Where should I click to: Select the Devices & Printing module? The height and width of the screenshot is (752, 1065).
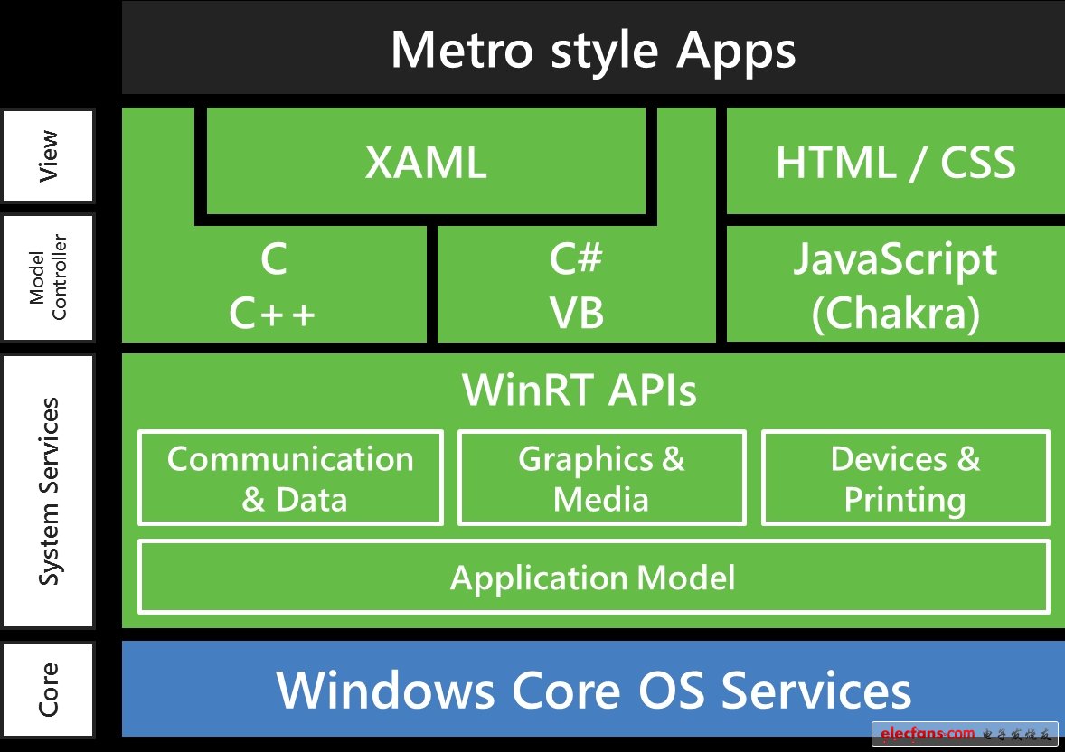(904, 477)
